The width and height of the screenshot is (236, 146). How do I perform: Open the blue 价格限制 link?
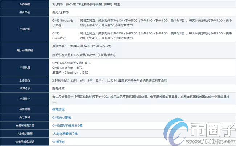click(58, 142)
